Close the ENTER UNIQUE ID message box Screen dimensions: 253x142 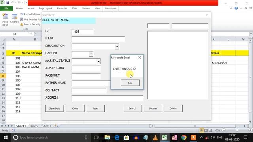pos(140,58)
